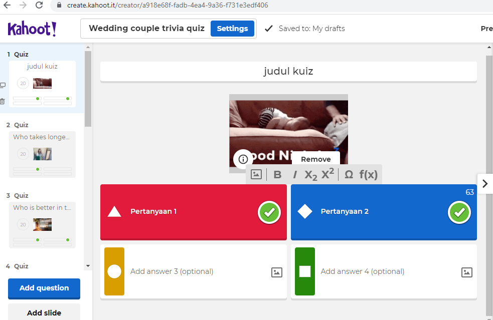Click the Wedding couple trivia quiz title
493x320 pixels.
(x=147, y=28)
